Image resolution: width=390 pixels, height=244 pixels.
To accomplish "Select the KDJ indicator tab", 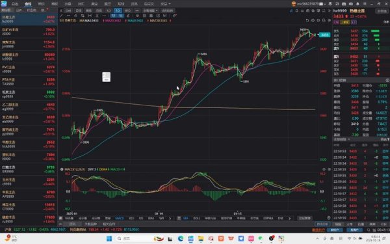I will pos(131,218).
